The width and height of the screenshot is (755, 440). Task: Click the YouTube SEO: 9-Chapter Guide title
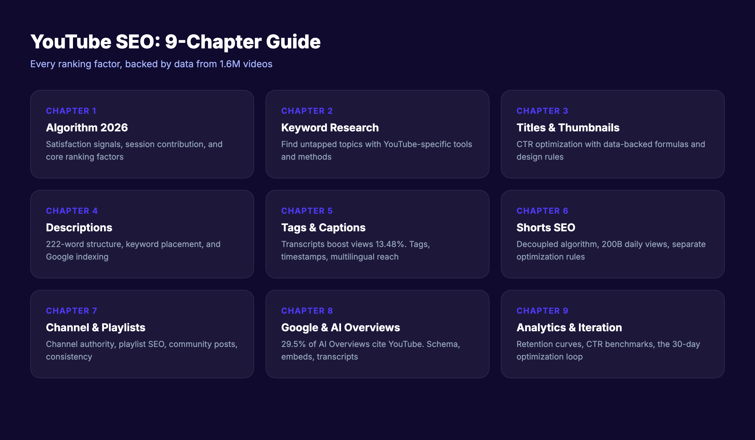click(x=176, y=42)
